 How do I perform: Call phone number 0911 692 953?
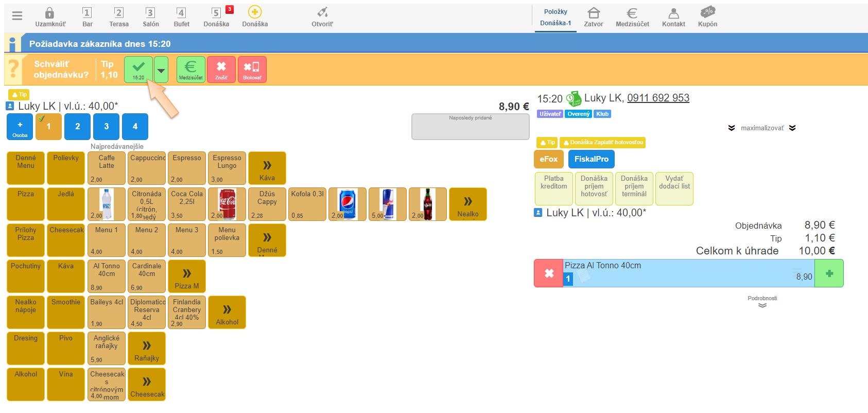[x=658, y=98]
